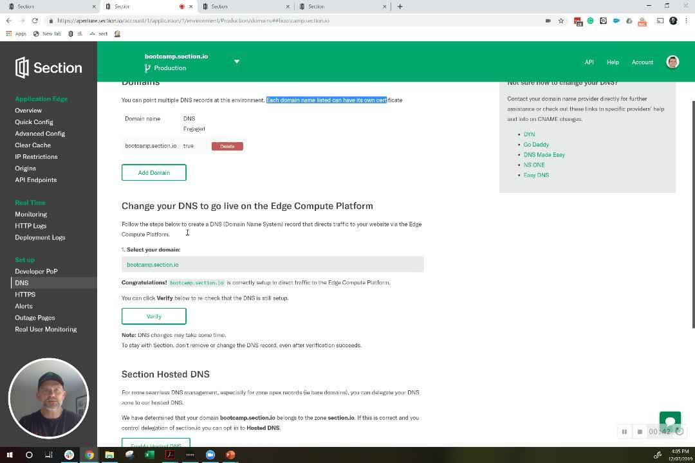The width and height of the screenshot is (695, 463).
Task: Open Quick Config in sidebar
Action: point(34,122)
